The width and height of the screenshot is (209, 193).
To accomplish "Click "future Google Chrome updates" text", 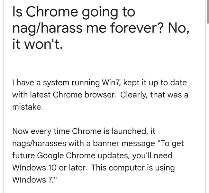I will (71, 155).
